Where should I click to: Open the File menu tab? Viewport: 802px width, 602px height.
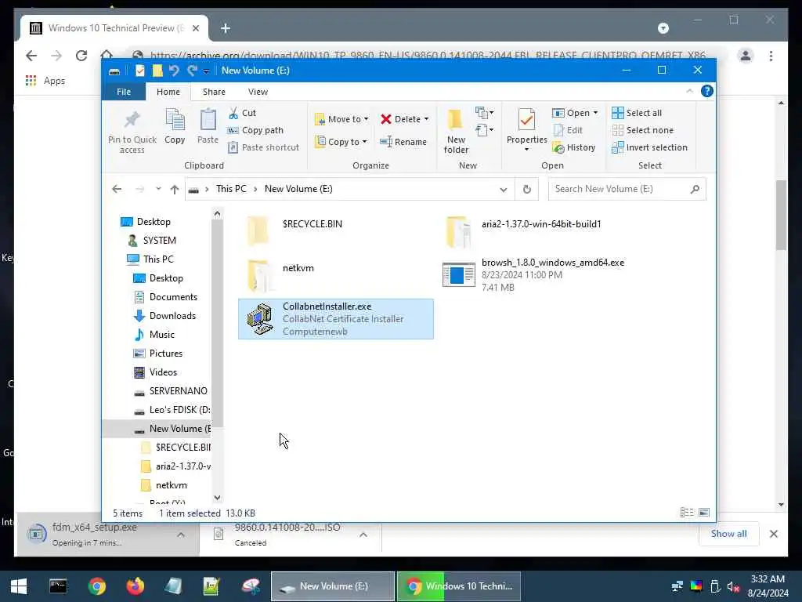pos(124,92)
